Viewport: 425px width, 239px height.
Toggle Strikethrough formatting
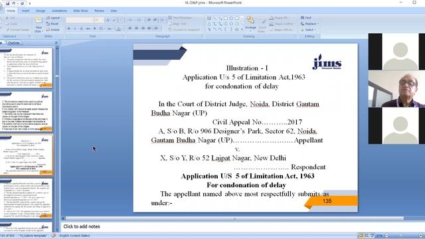(x=88, y=29)
